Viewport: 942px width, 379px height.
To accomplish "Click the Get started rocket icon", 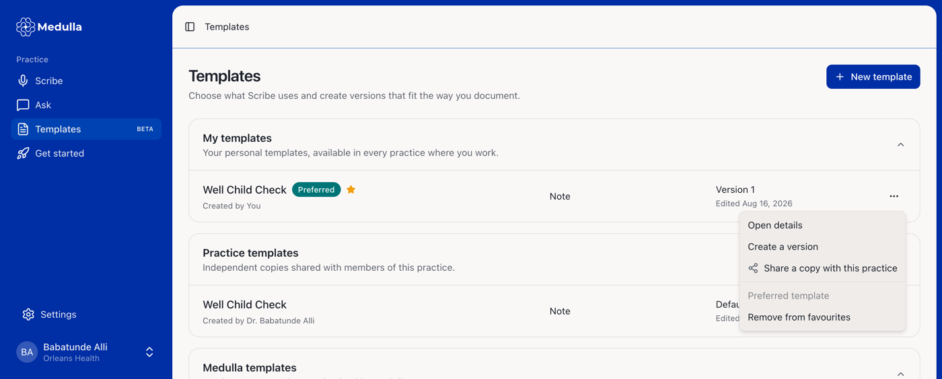I will pos(23,153).
